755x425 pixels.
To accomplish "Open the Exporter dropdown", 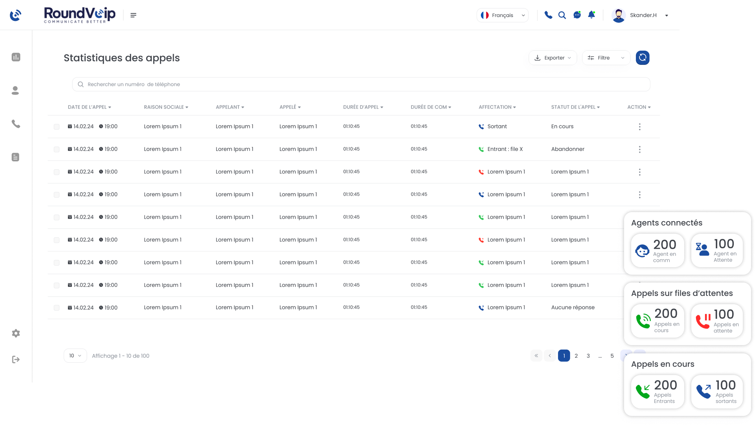I will click(x=552, y=58).
